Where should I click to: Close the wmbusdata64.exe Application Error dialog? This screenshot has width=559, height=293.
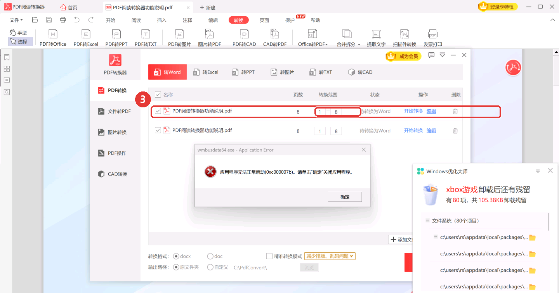364,150
